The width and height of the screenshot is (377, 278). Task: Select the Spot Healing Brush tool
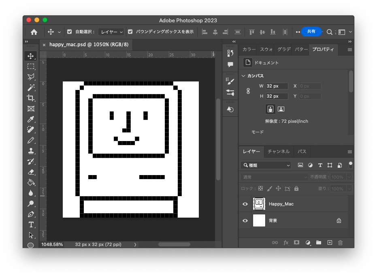coord(30,130)
